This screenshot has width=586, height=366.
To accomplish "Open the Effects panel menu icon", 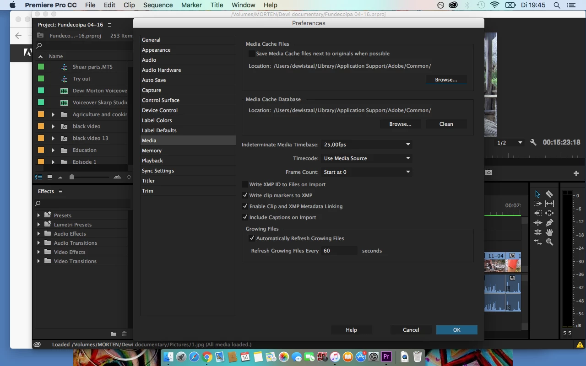I will click(x=60, y=191).
